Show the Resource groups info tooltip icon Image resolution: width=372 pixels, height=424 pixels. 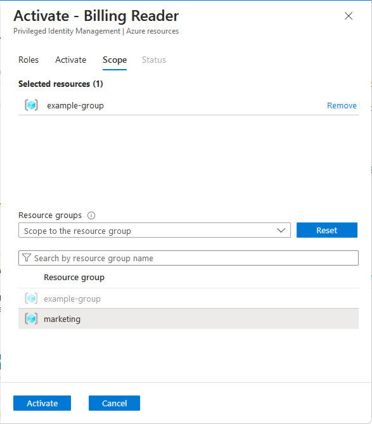coord(91,215)
